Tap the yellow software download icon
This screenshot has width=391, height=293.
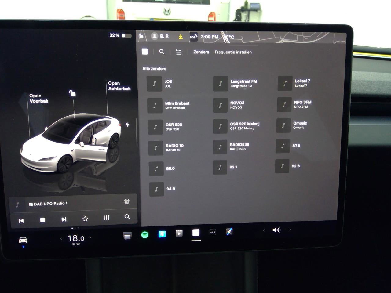coord(181,37)
